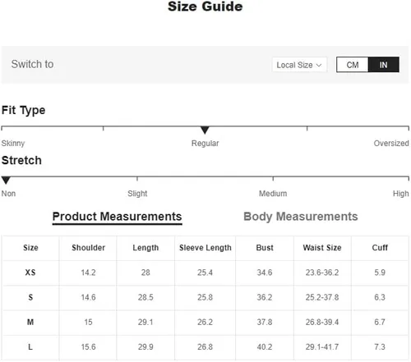Switch units to CM
Image resolution: width=411 pixels, height=362 pixels.
click(353, 65)
